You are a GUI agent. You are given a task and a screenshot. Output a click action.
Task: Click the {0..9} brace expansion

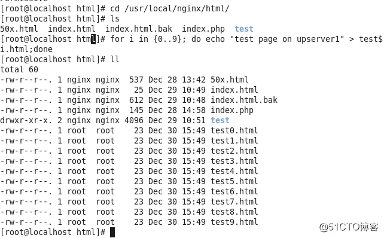170,39
